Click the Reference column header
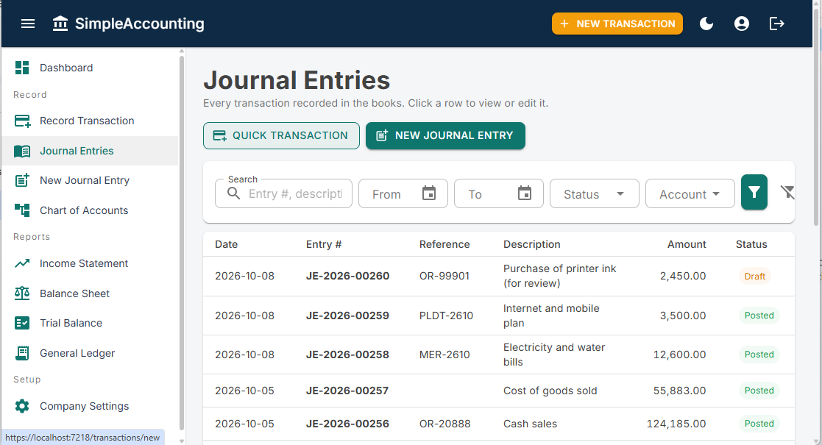Screen dimensions: 822x445 pyautogui.click(x=444, y=244)
